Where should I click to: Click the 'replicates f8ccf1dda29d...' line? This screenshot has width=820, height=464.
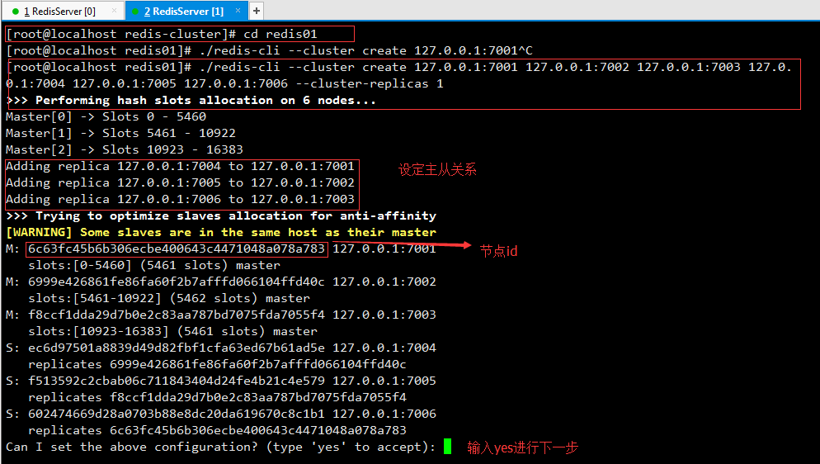(217, 397)
